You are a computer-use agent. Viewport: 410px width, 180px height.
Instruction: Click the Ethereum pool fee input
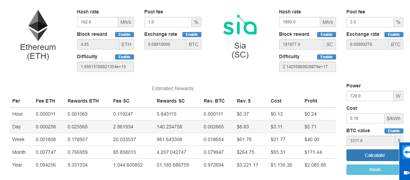168,22
